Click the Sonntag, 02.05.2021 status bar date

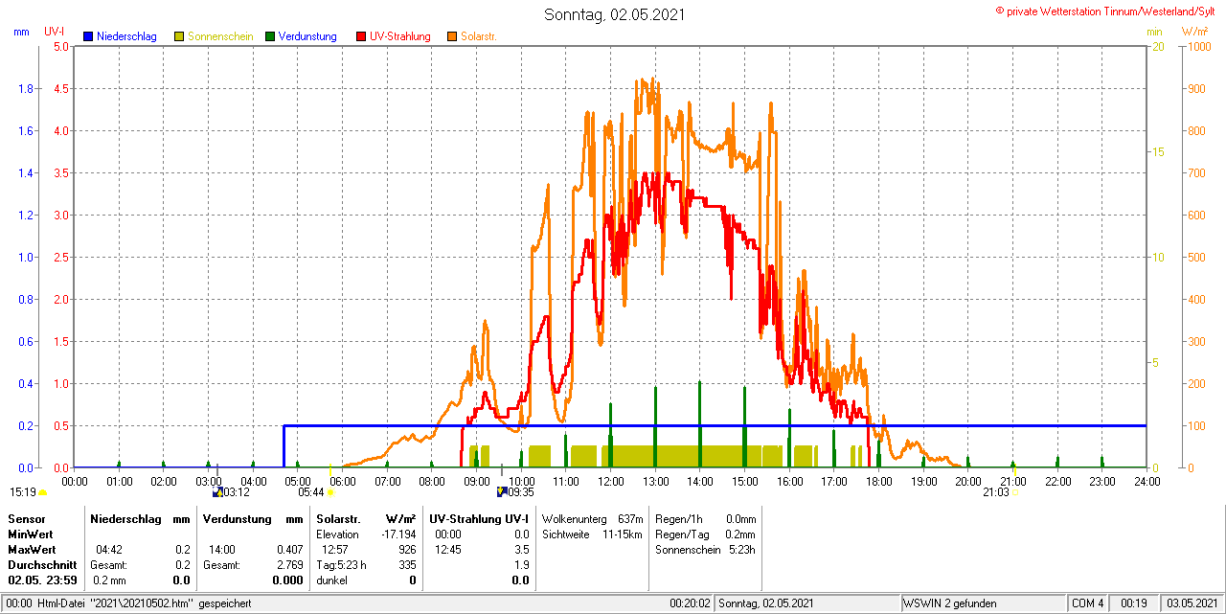click(765, 603)
